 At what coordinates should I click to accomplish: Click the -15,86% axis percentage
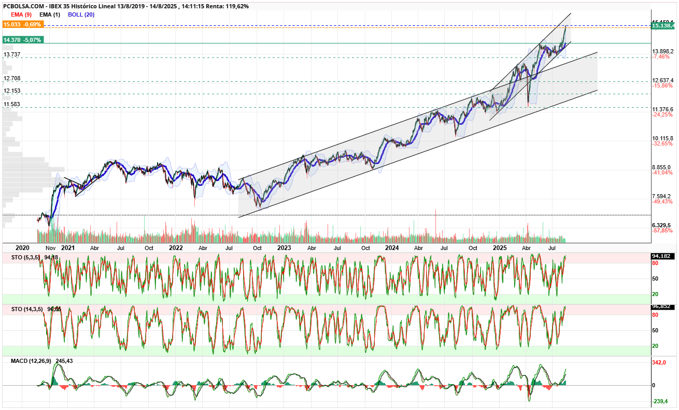coord(662,85)
